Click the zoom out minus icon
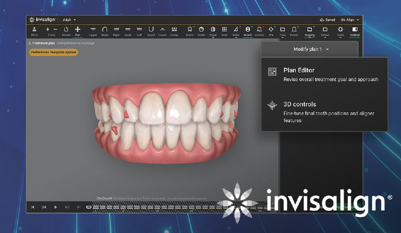The image size is (401, 233). click(x=55, y=29)
